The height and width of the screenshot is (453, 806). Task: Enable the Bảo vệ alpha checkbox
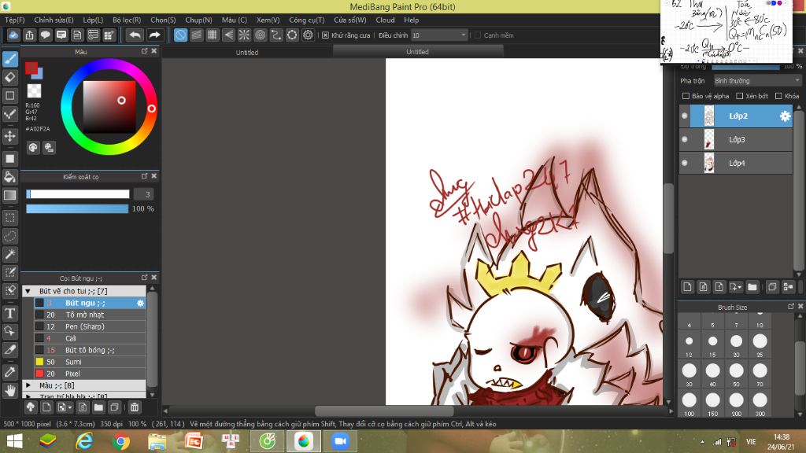[x=686, y=96]
